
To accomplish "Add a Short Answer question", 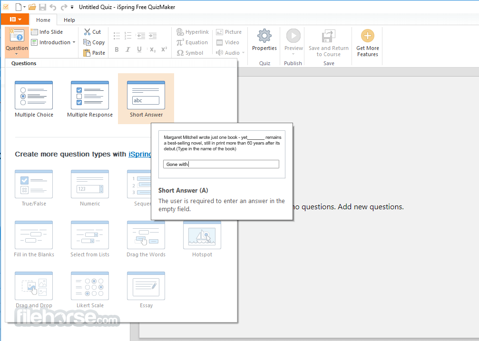I will pos(146,99).
